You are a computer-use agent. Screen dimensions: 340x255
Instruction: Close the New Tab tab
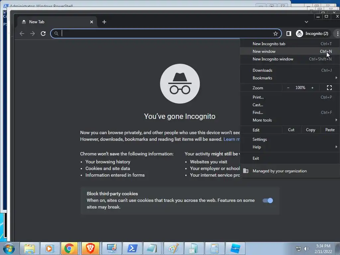[92, 22]
